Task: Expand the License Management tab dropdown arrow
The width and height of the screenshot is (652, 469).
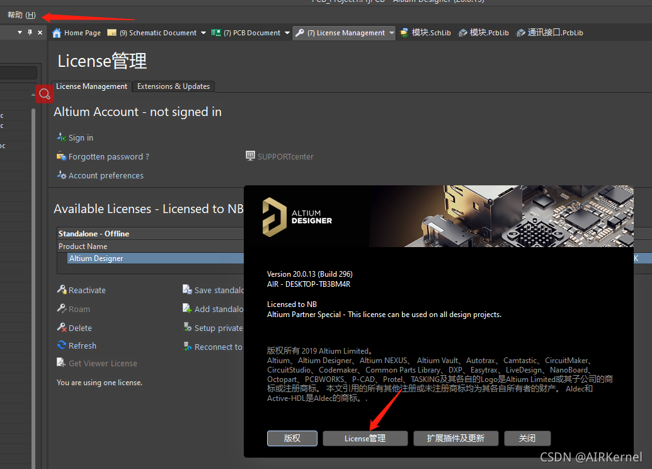Action: tap(391, 33)
